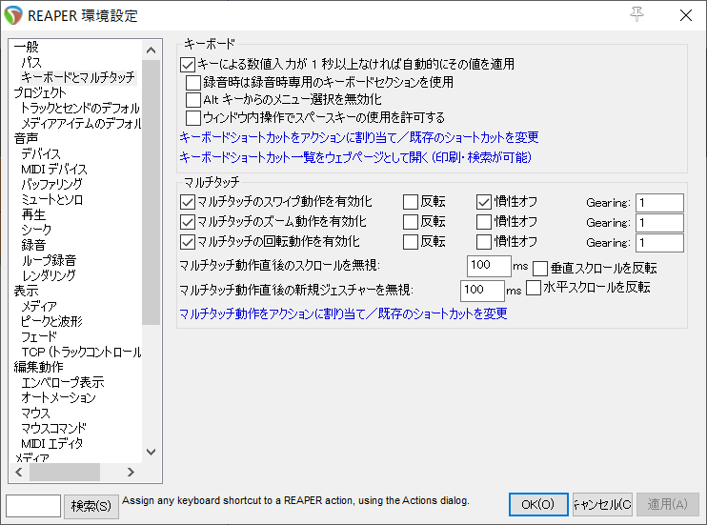Toggle マルチタッチのズーム動作を有効化 checkbox
707x525 pixels.
click(188, 221)
